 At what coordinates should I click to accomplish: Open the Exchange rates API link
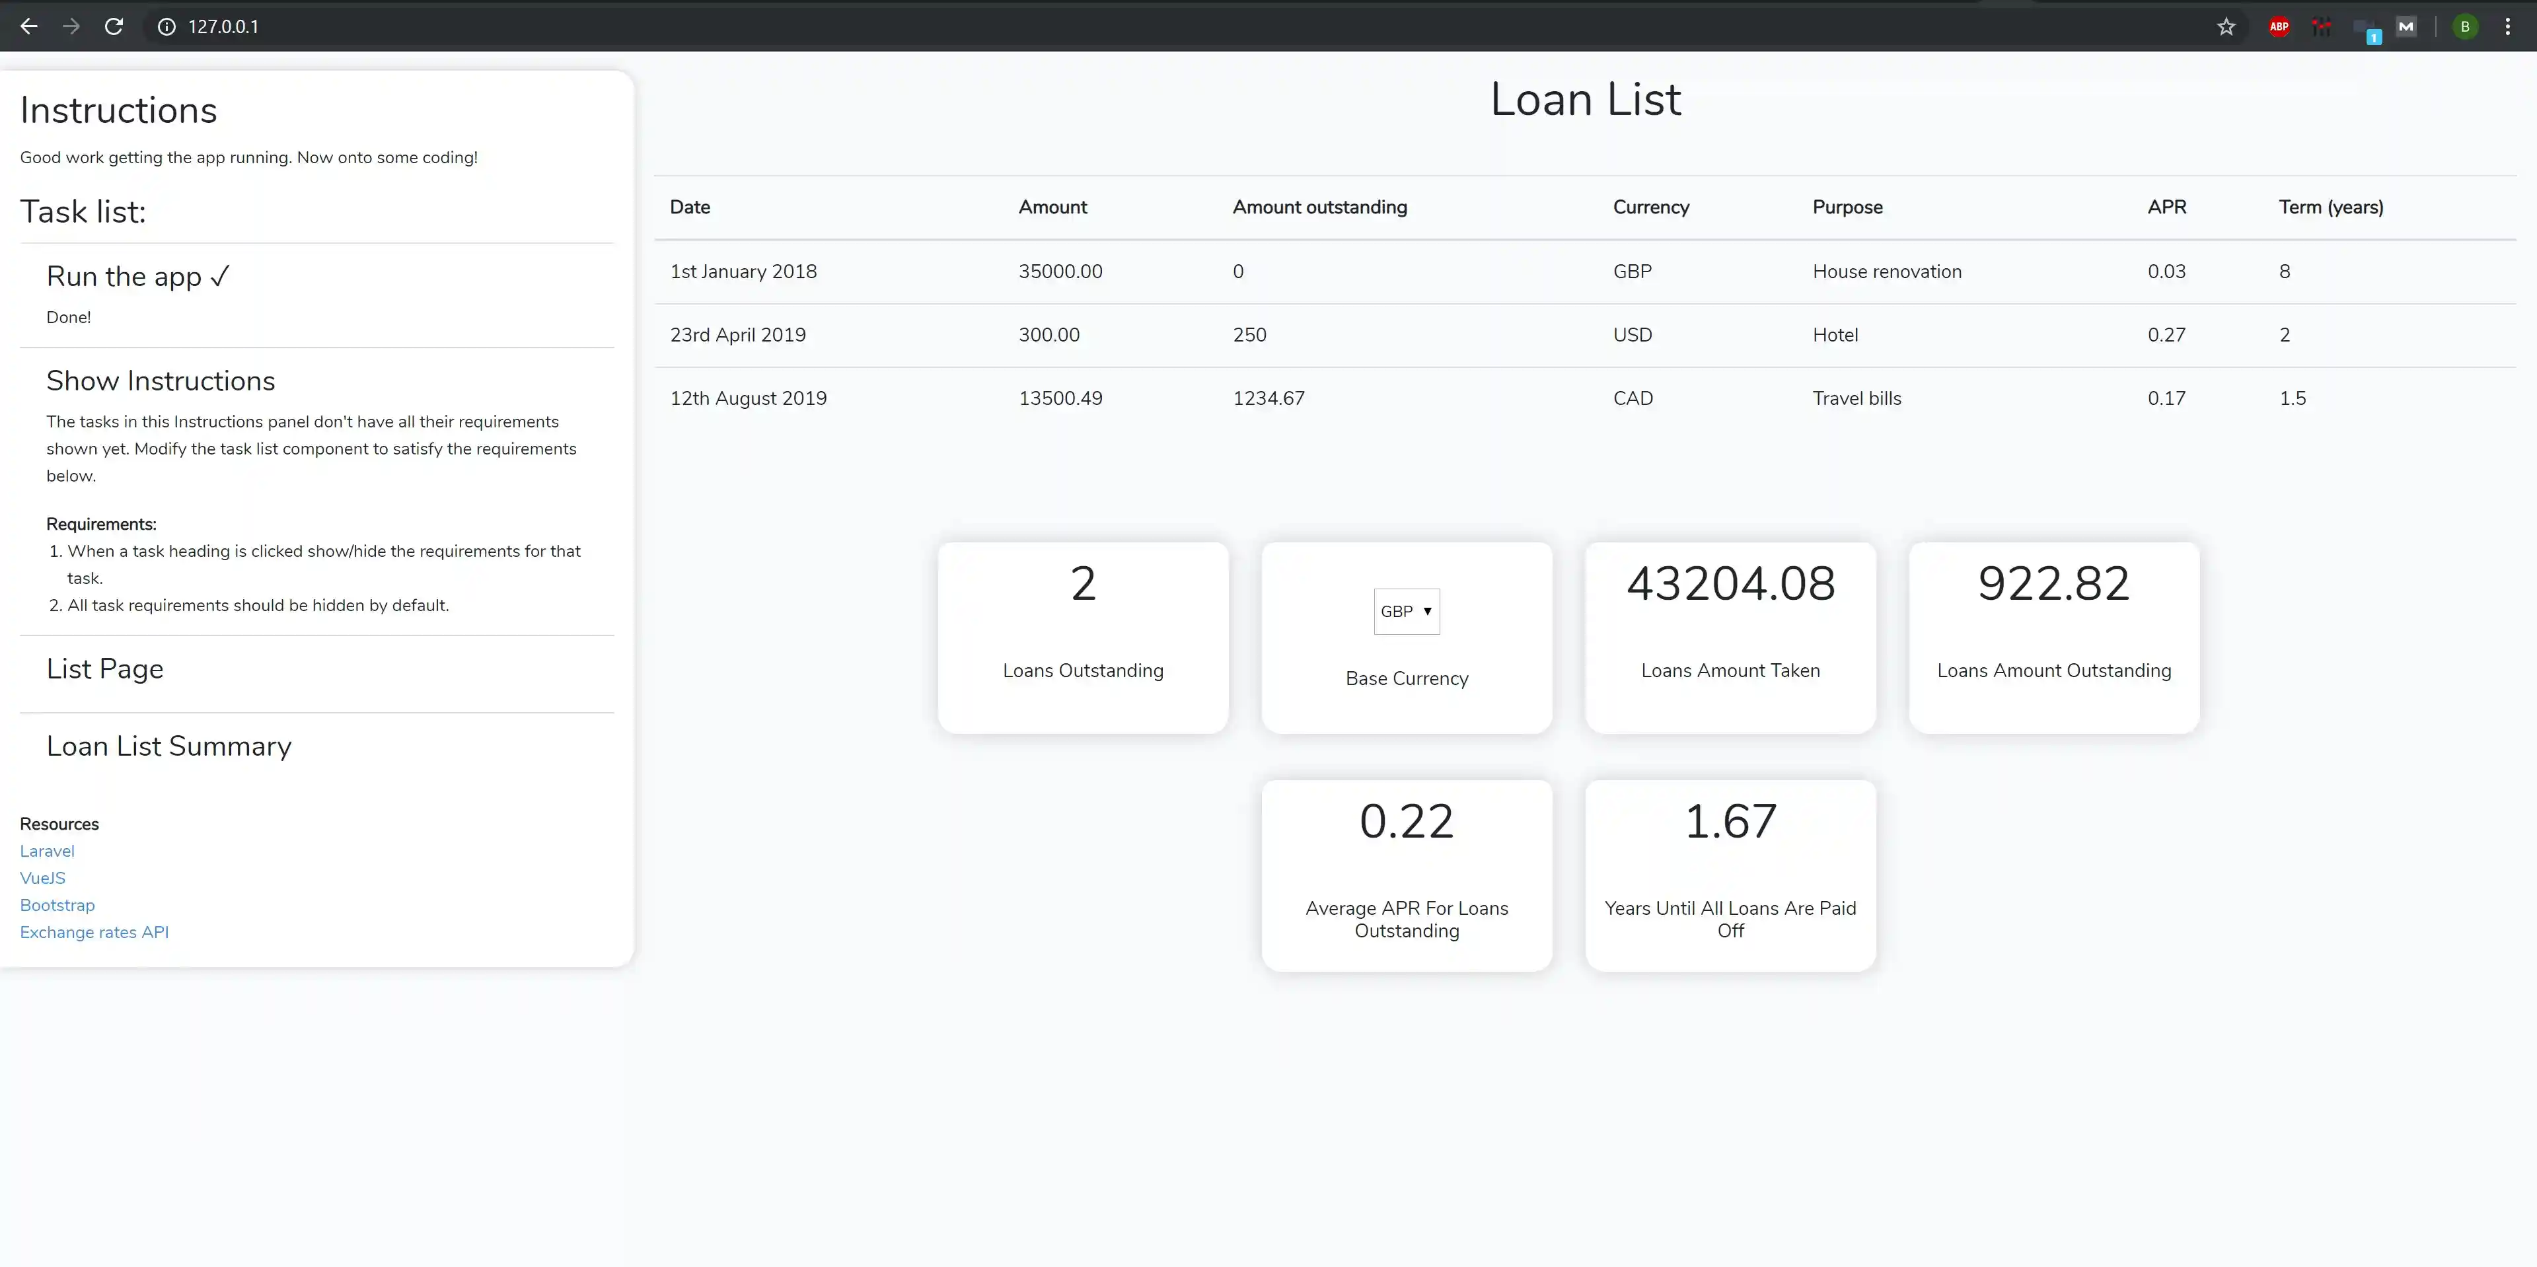coord(94,932)
